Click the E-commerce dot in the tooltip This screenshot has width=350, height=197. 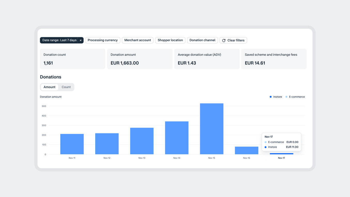click(266, 142)
